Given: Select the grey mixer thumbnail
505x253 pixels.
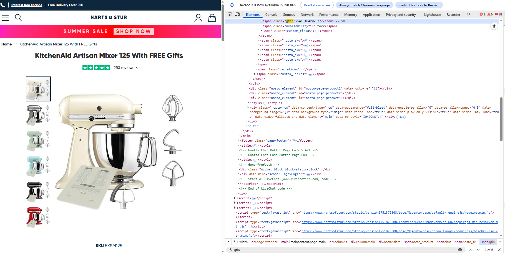Looking at the screenshot, I should (38, 115).
